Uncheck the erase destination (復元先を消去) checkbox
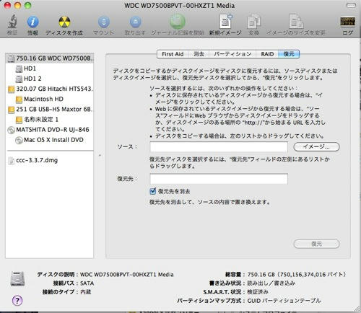This screenshot has height=313, width=361. [153, 191]
